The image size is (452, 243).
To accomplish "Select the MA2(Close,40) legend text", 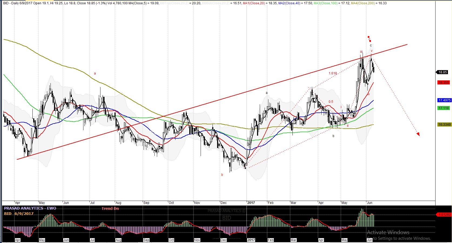I will [289, 3].
